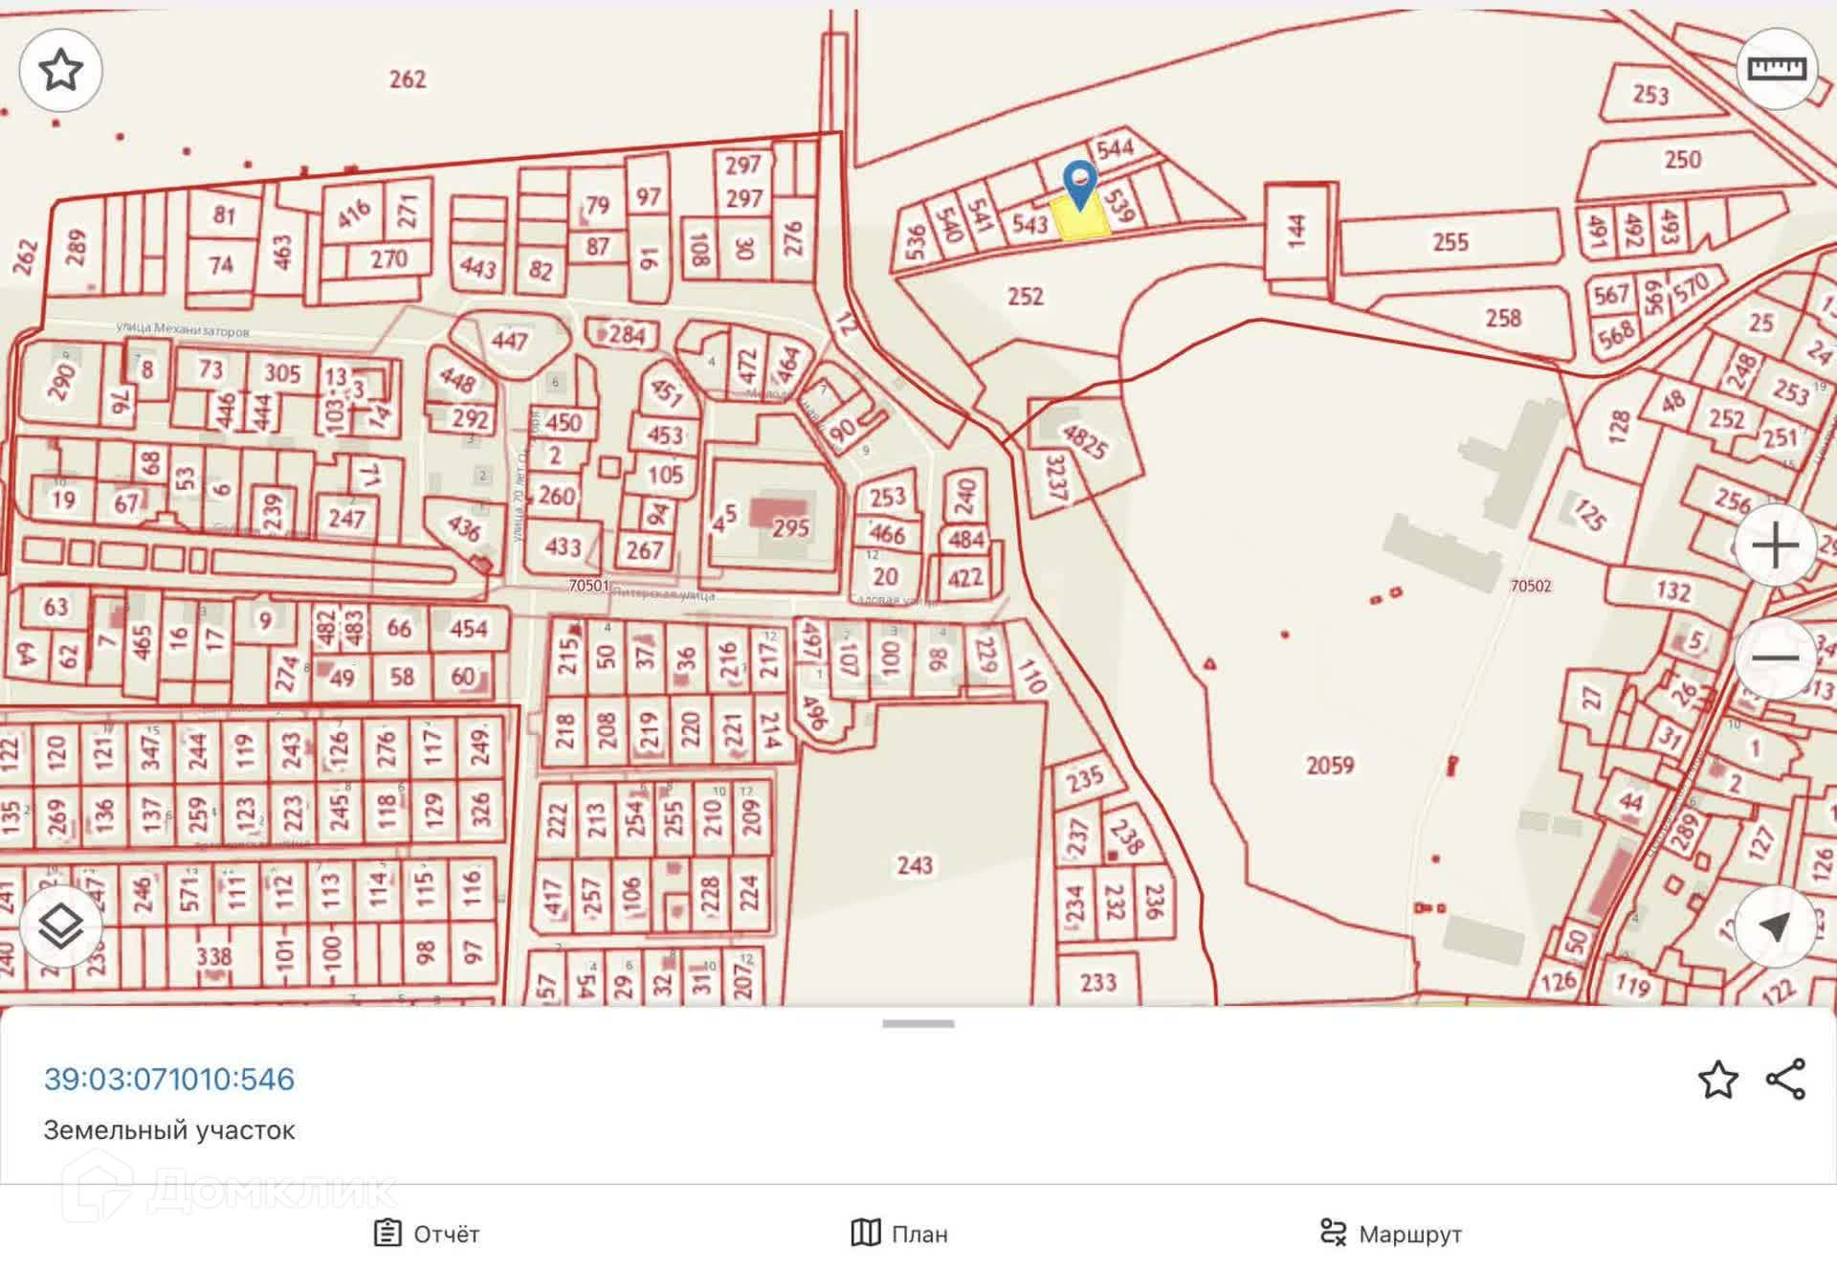Image resolution: width=1837 pixels, height=1272 pixels.
Task: Expand the info panel drag handle
Action: (918, 1023)
